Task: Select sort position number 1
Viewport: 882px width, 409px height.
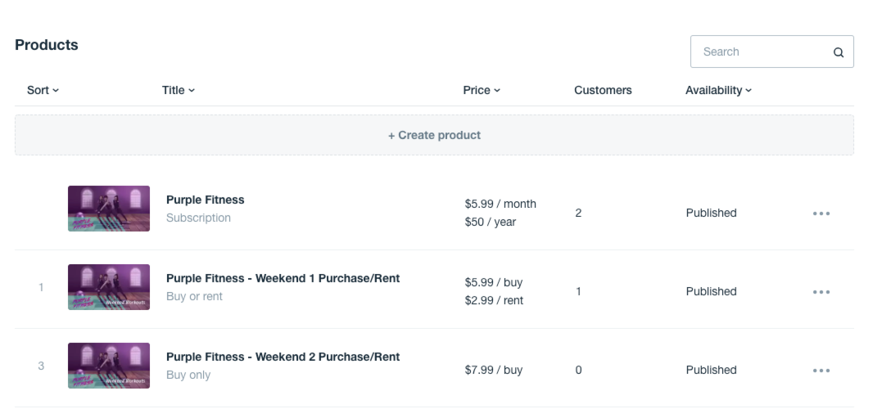Action: (41, 287)
